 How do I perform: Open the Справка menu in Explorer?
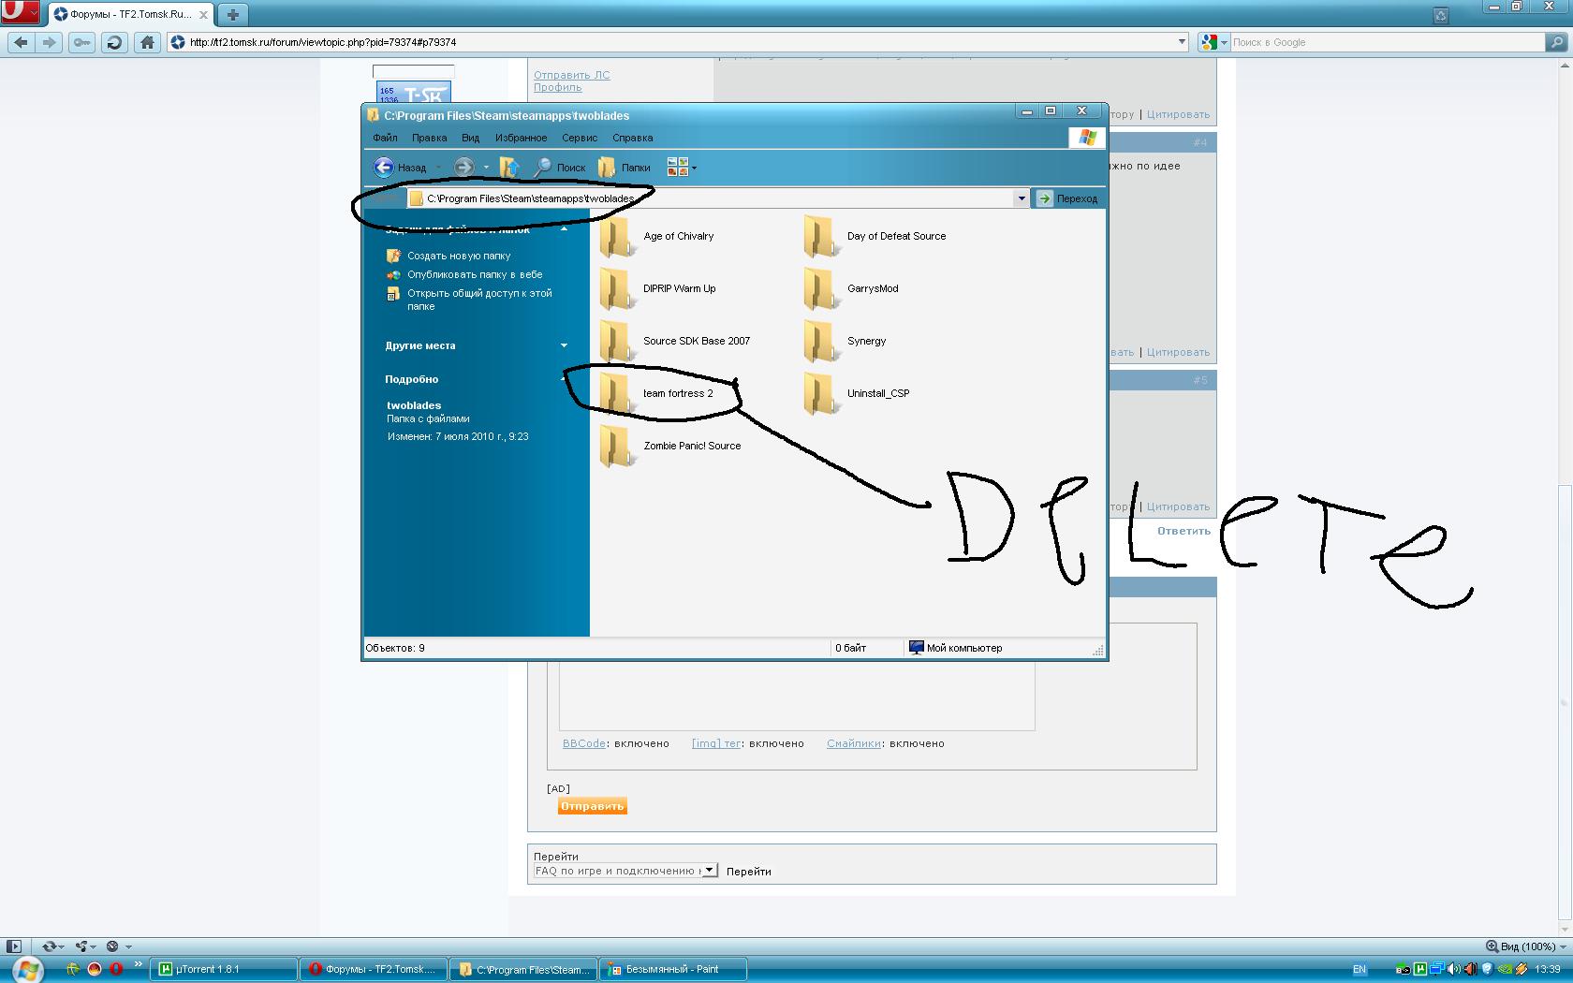[x=632, y=138]
